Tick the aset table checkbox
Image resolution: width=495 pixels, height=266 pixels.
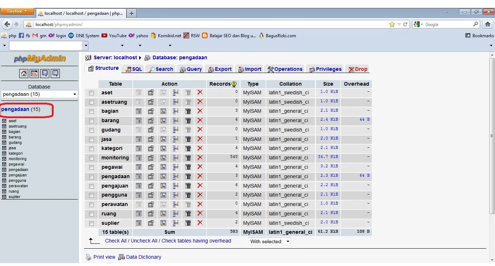pos(91,93)
